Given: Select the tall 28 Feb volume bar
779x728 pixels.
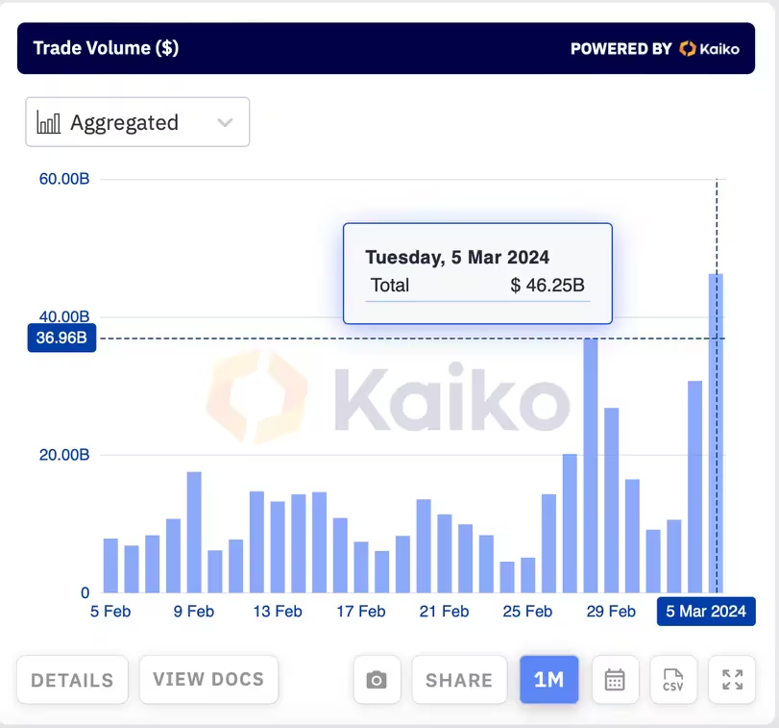Looking at the screenshot, I should (591, 465).
